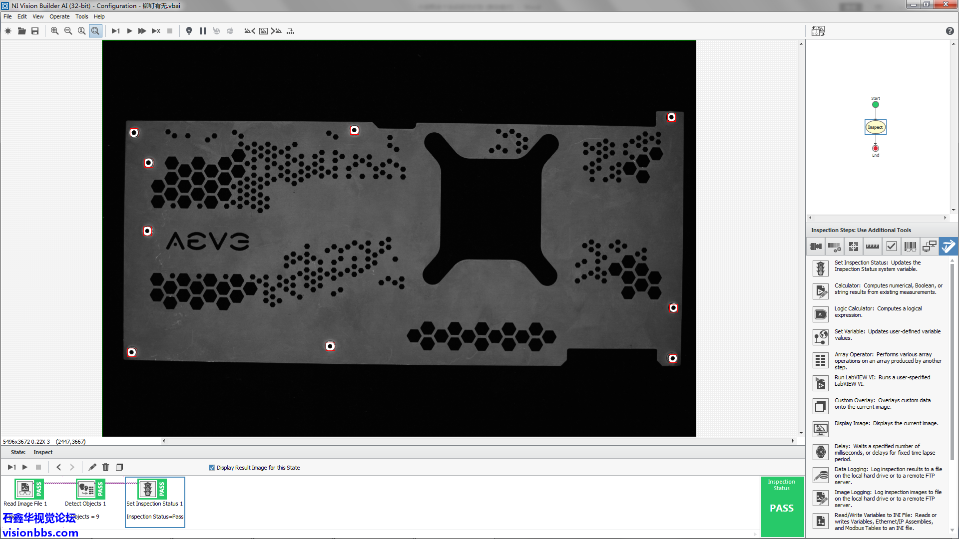Open the Edit menu
This screenshot has width=959, height=539.
[22, 16]
